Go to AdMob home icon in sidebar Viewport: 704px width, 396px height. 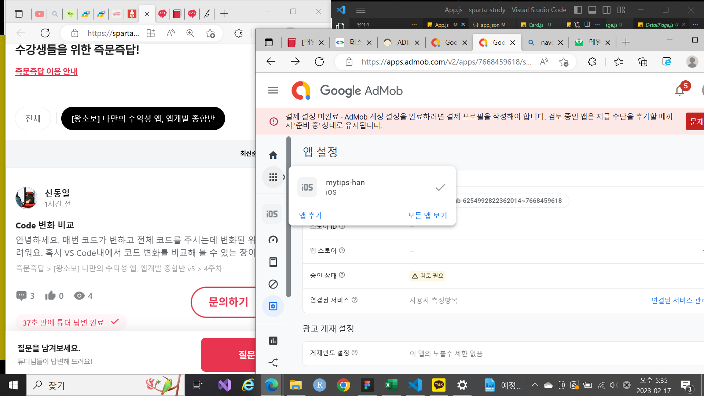(273, 155)
